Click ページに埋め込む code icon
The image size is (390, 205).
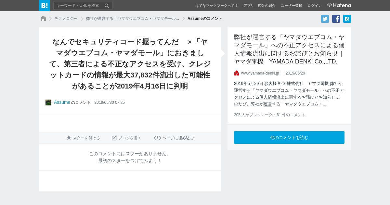[157, 138]
